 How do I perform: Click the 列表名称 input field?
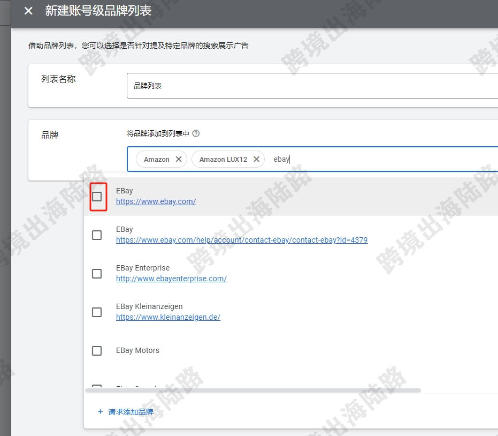[x=312, y=86]
